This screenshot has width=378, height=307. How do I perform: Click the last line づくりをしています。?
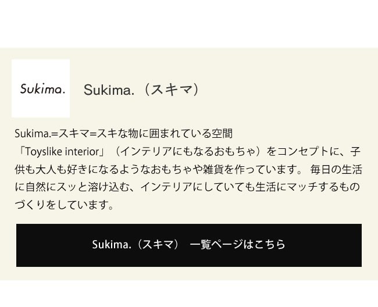[x=64, y=205]
